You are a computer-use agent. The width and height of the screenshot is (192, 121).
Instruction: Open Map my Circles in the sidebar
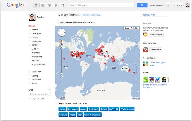coord(38,64)
